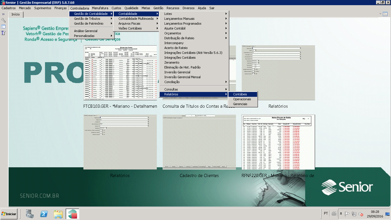The height and width of the screenshot is (220, 391).
Task: Expand Arquivos Fiscais submenu
Action: [x=136, y=23]
